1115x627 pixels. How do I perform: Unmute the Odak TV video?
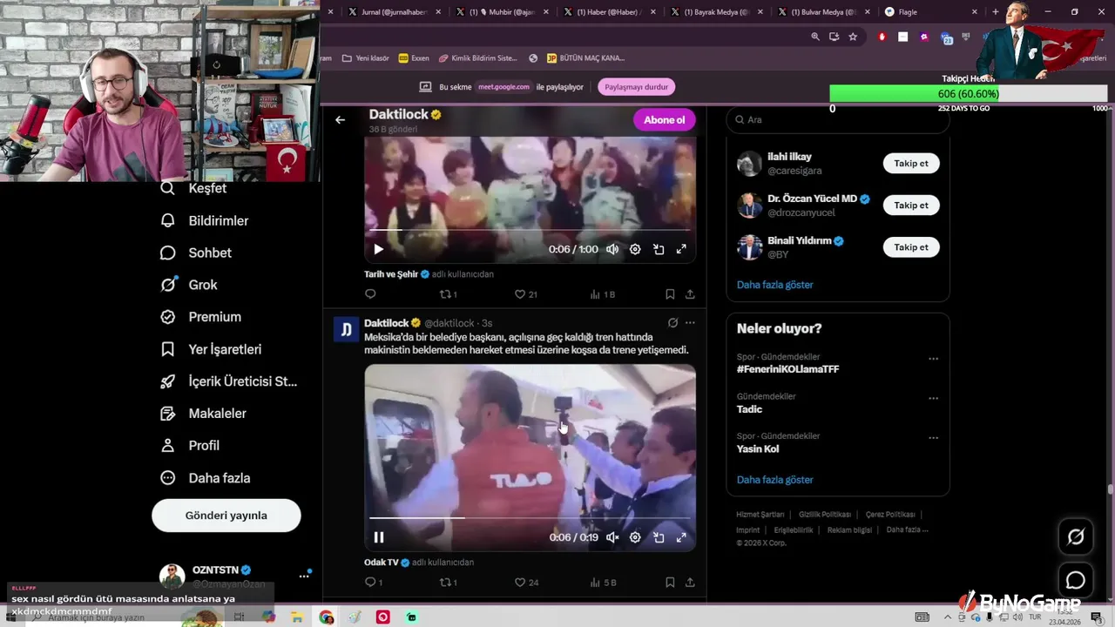click(612, 537)
